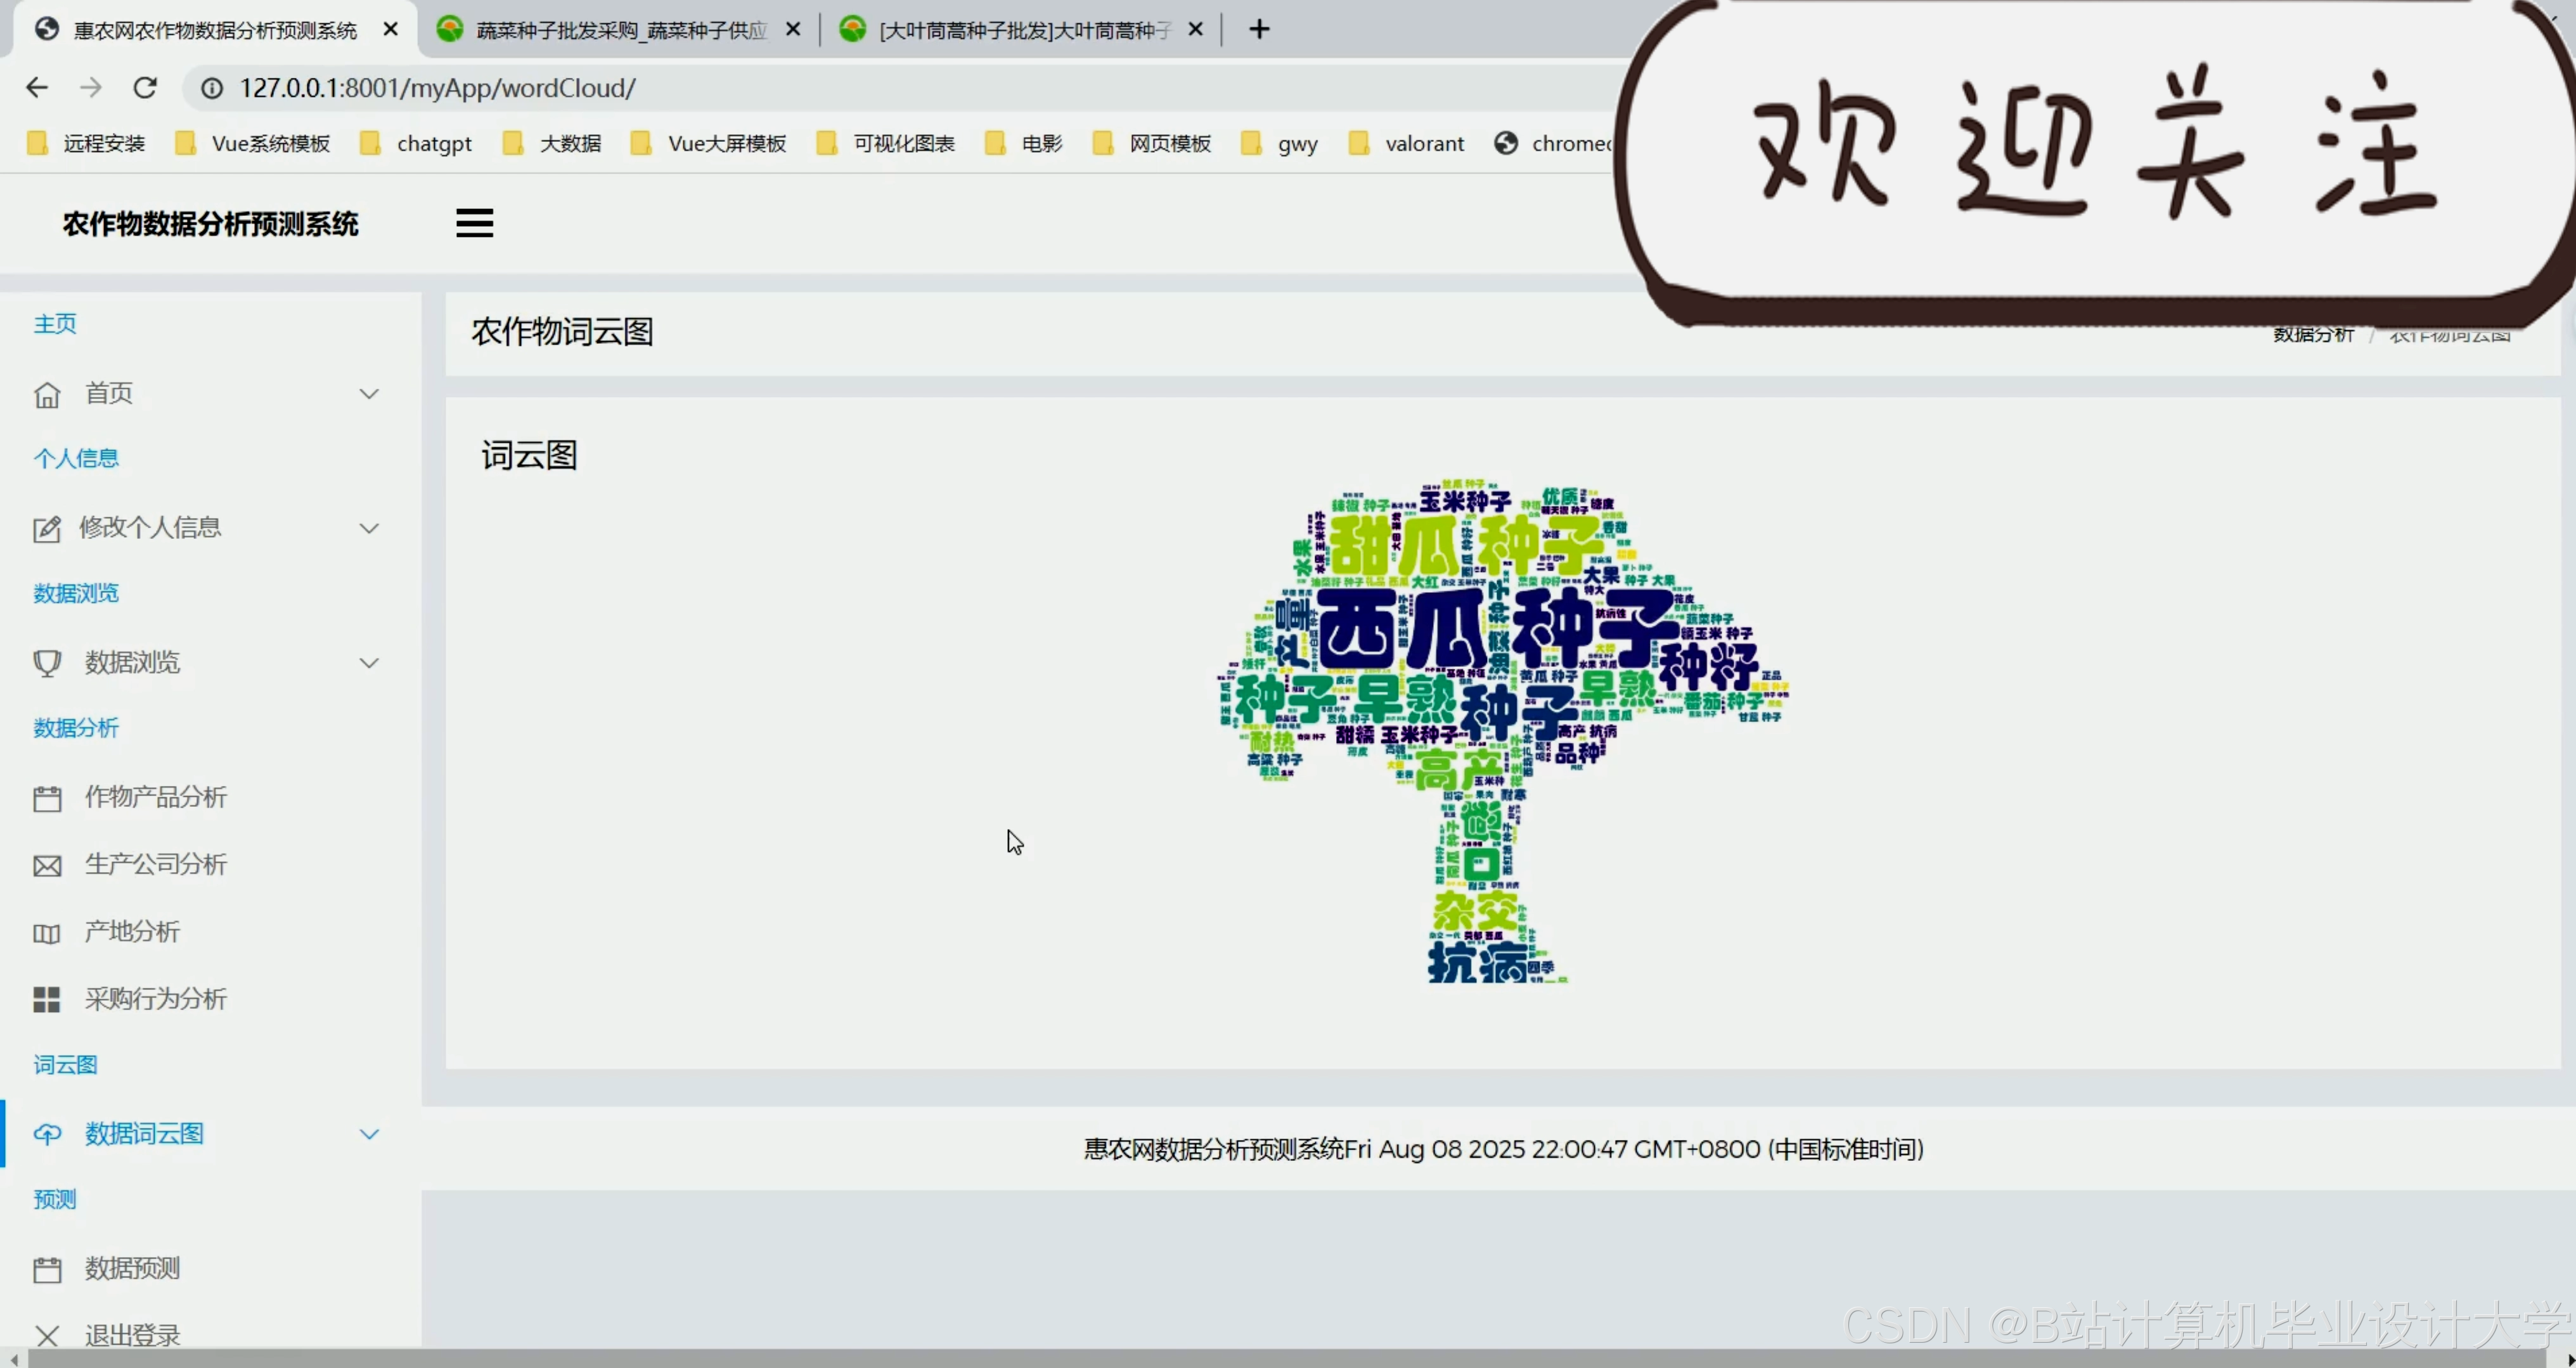
Task: Open 作物产品分析 in the sidebar
Action: [155, 797]
